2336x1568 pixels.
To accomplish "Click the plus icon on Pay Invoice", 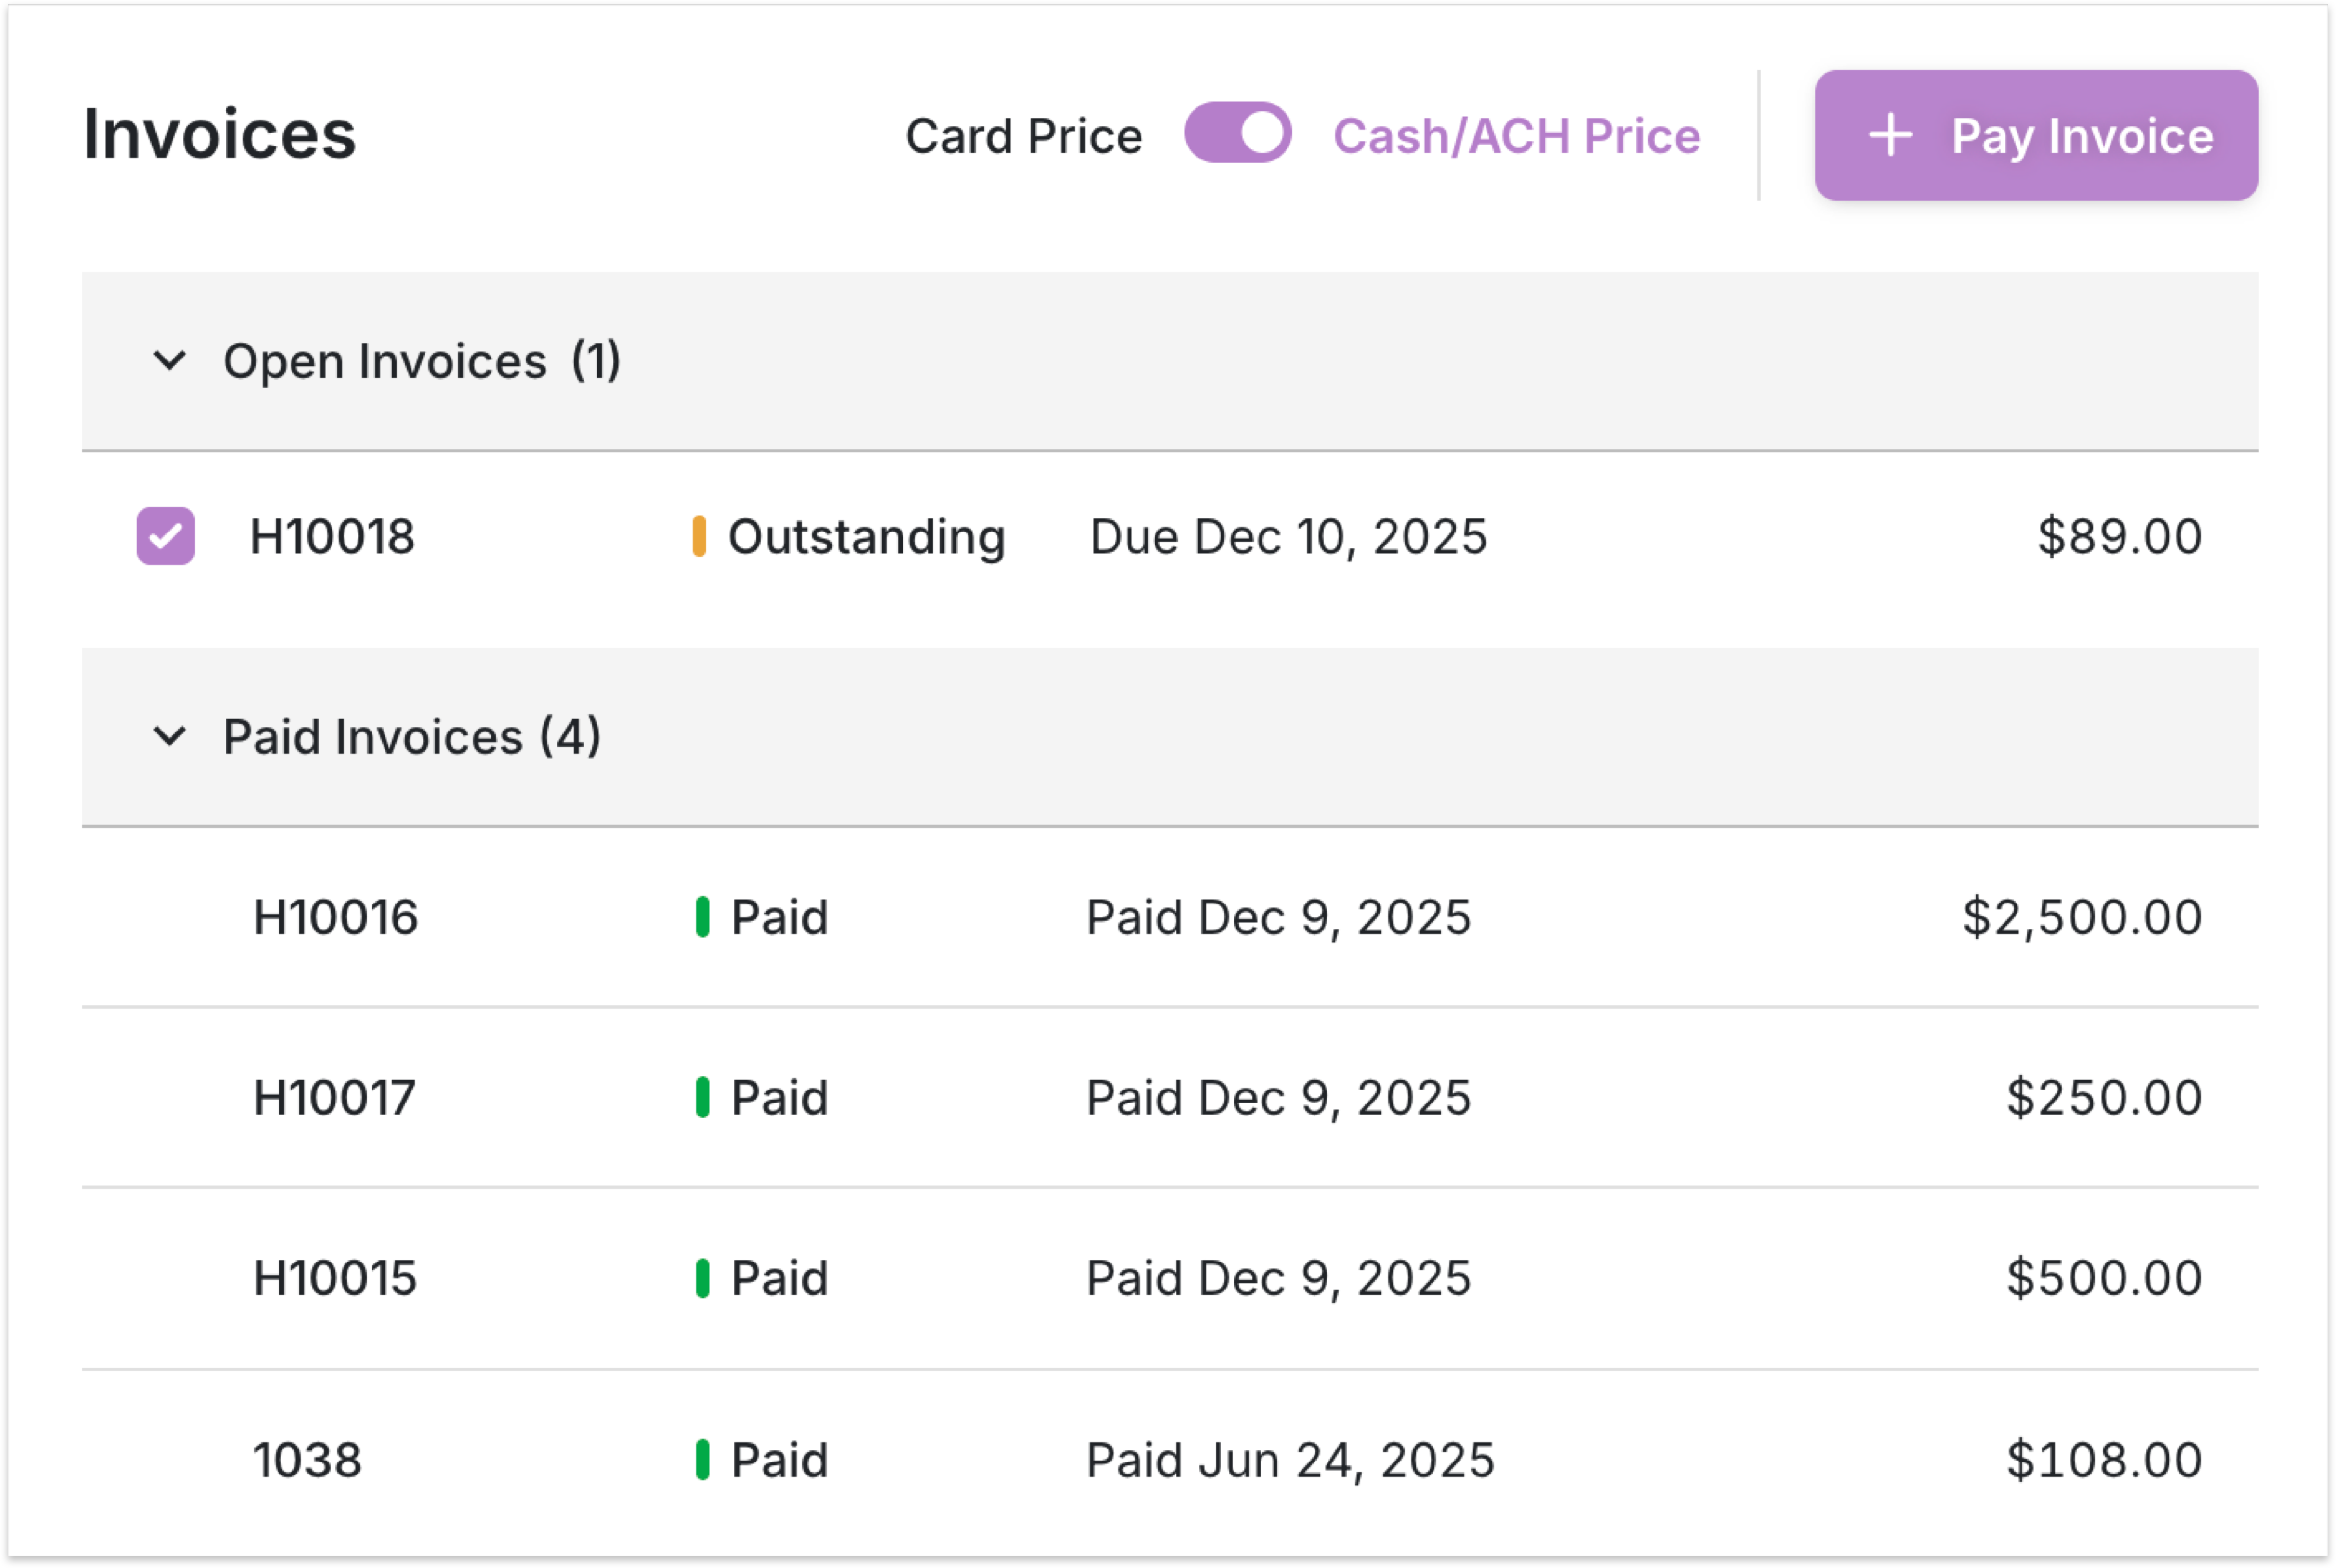I will [x=1890, y=135].
